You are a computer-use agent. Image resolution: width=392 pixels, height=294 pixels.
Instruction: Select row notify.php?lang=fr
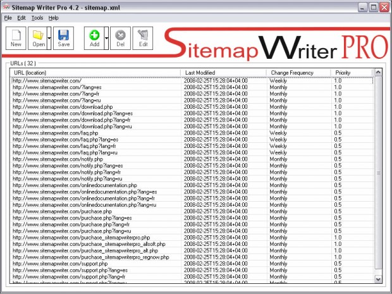[x=192, y=172]
